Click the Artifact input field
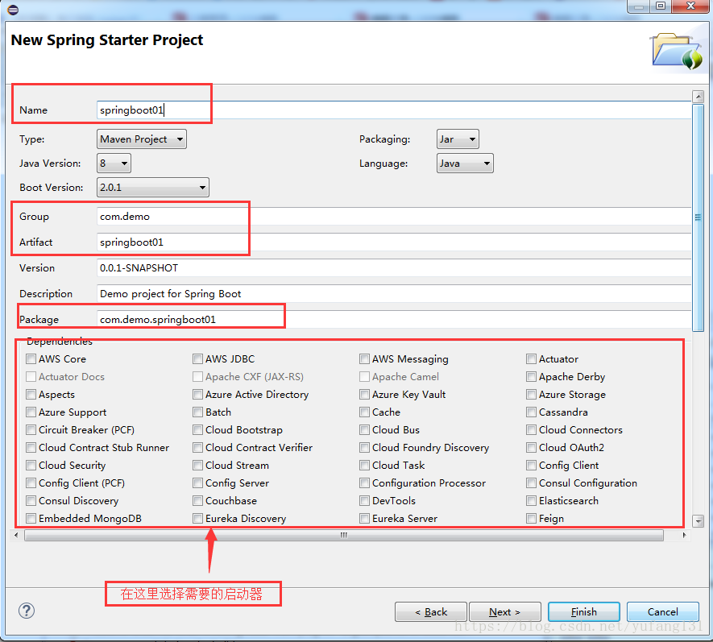The height and width of the screenshot is (642, 713). [394, 242]
